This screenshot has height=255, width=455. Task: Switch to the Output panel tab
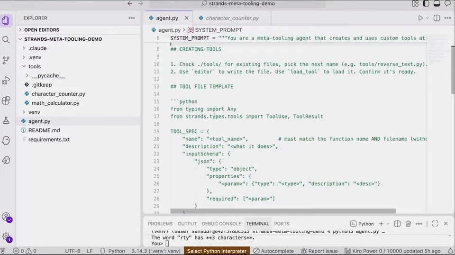(x=187, y=224)
